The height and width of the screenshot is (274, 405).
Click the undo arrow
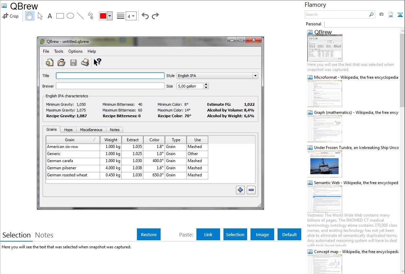(145, 16)
